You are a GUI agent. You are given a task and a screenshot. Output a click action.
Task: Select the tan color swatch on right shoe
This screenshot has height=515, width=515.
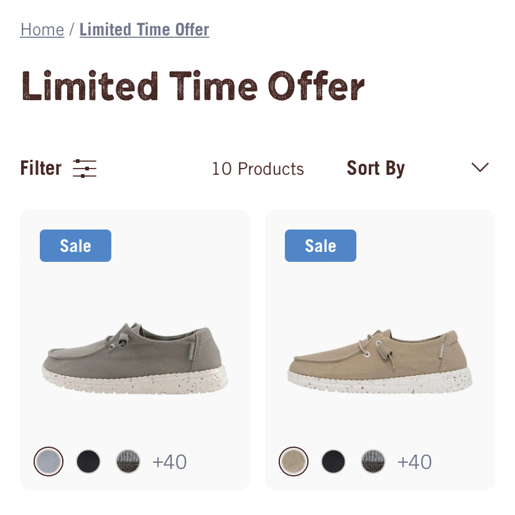(x=294, y=462)
